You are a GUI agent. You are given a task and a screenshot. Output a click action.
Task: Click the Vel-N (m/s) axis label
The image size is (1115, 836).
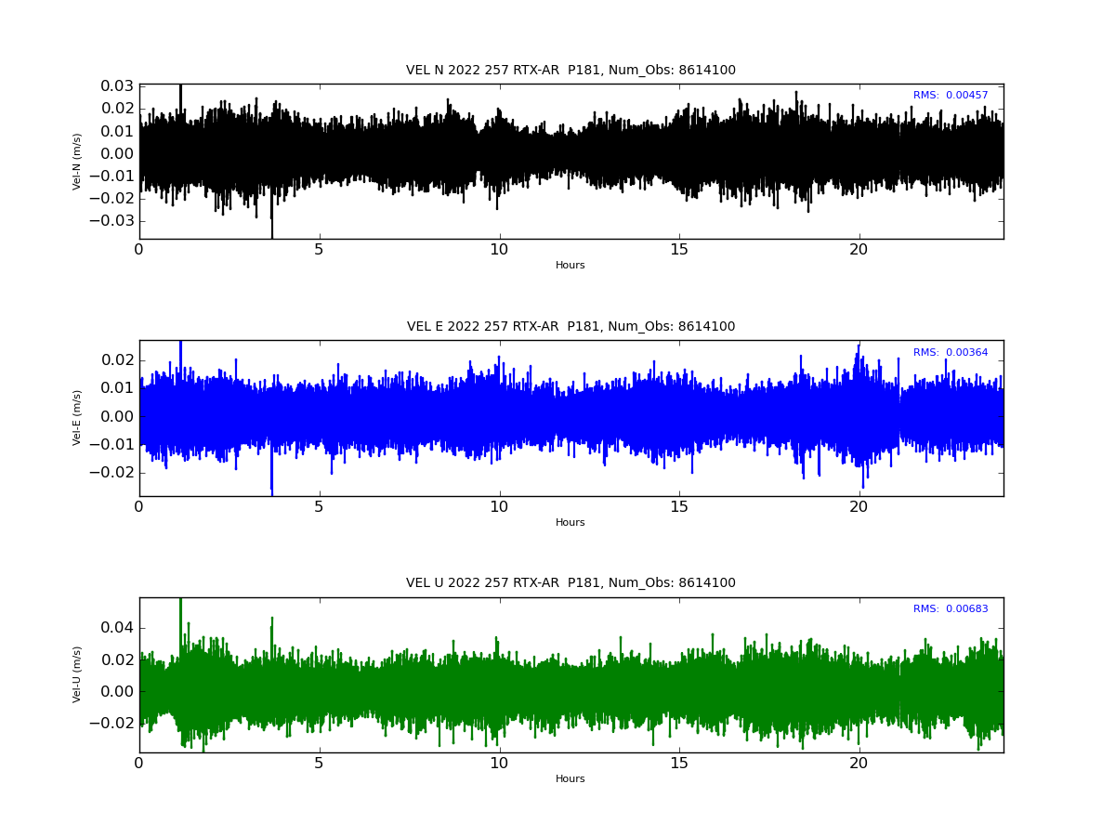[x=78, y=162]
